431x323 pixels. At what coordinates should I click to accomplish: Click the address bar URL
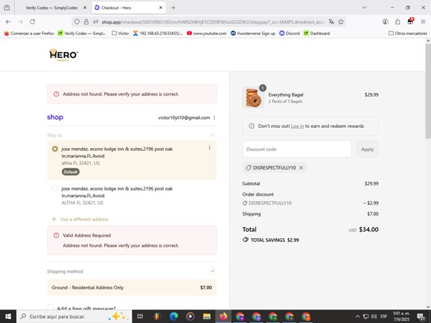pyautogui.click(x=213, y=22)
